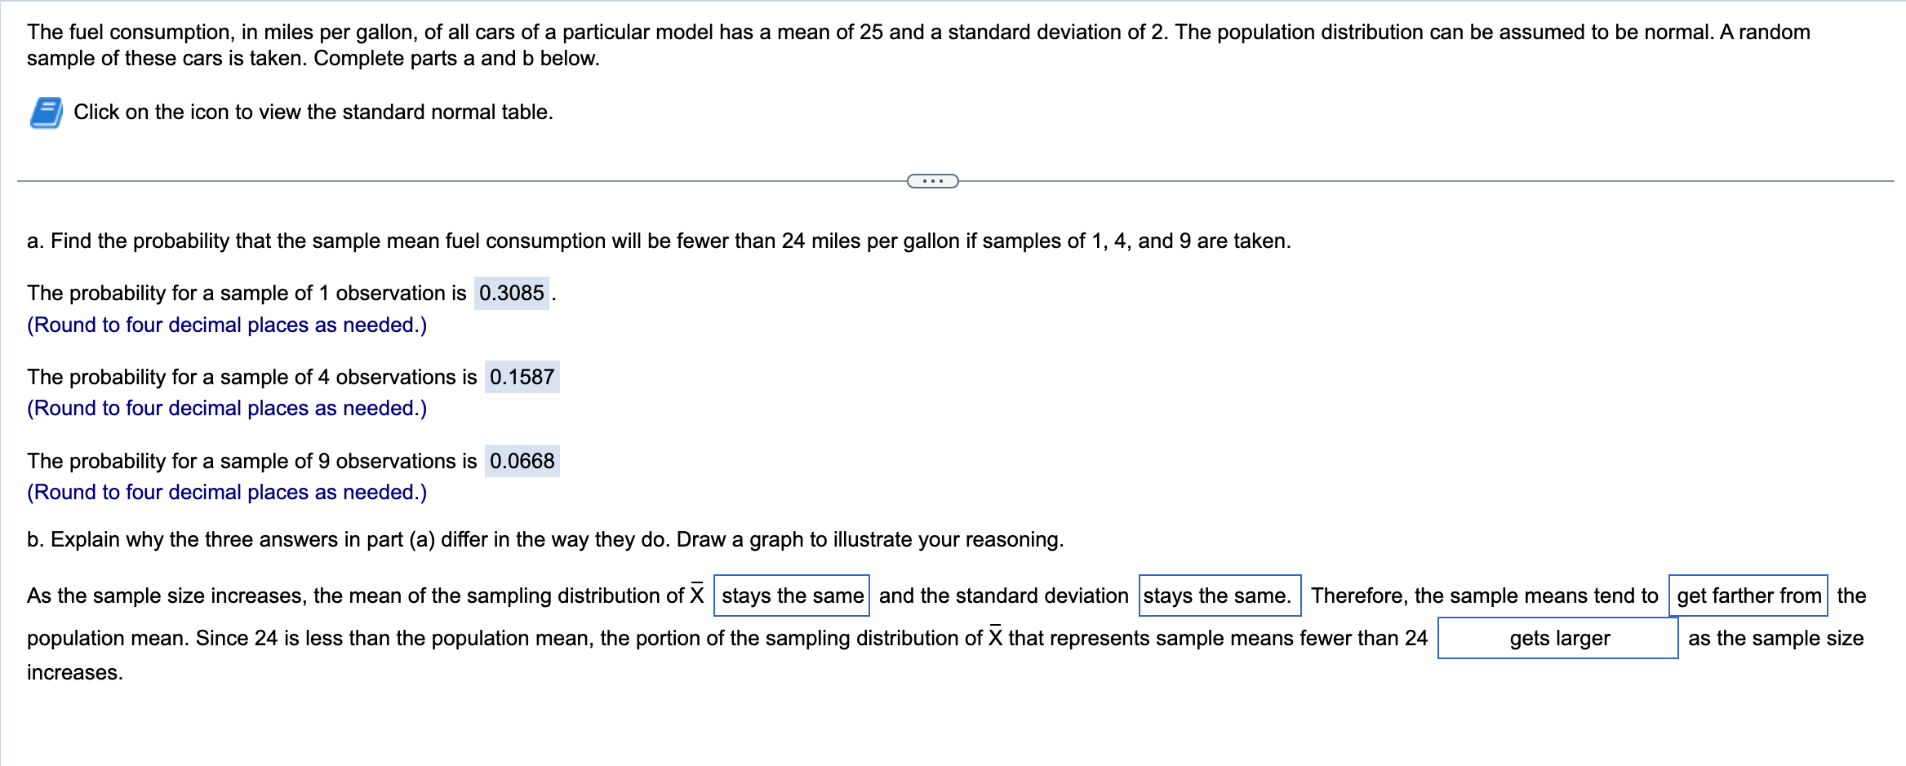Viewport: 1906px width, 766px height.
Task: Click the highlighted sample of 1 answer
Action: click(x=511, y=293)
